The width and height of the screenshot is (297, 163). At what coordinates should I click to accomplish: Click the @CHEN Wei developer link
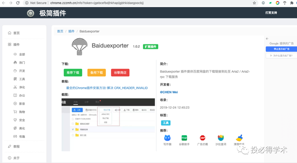[169, 92]
